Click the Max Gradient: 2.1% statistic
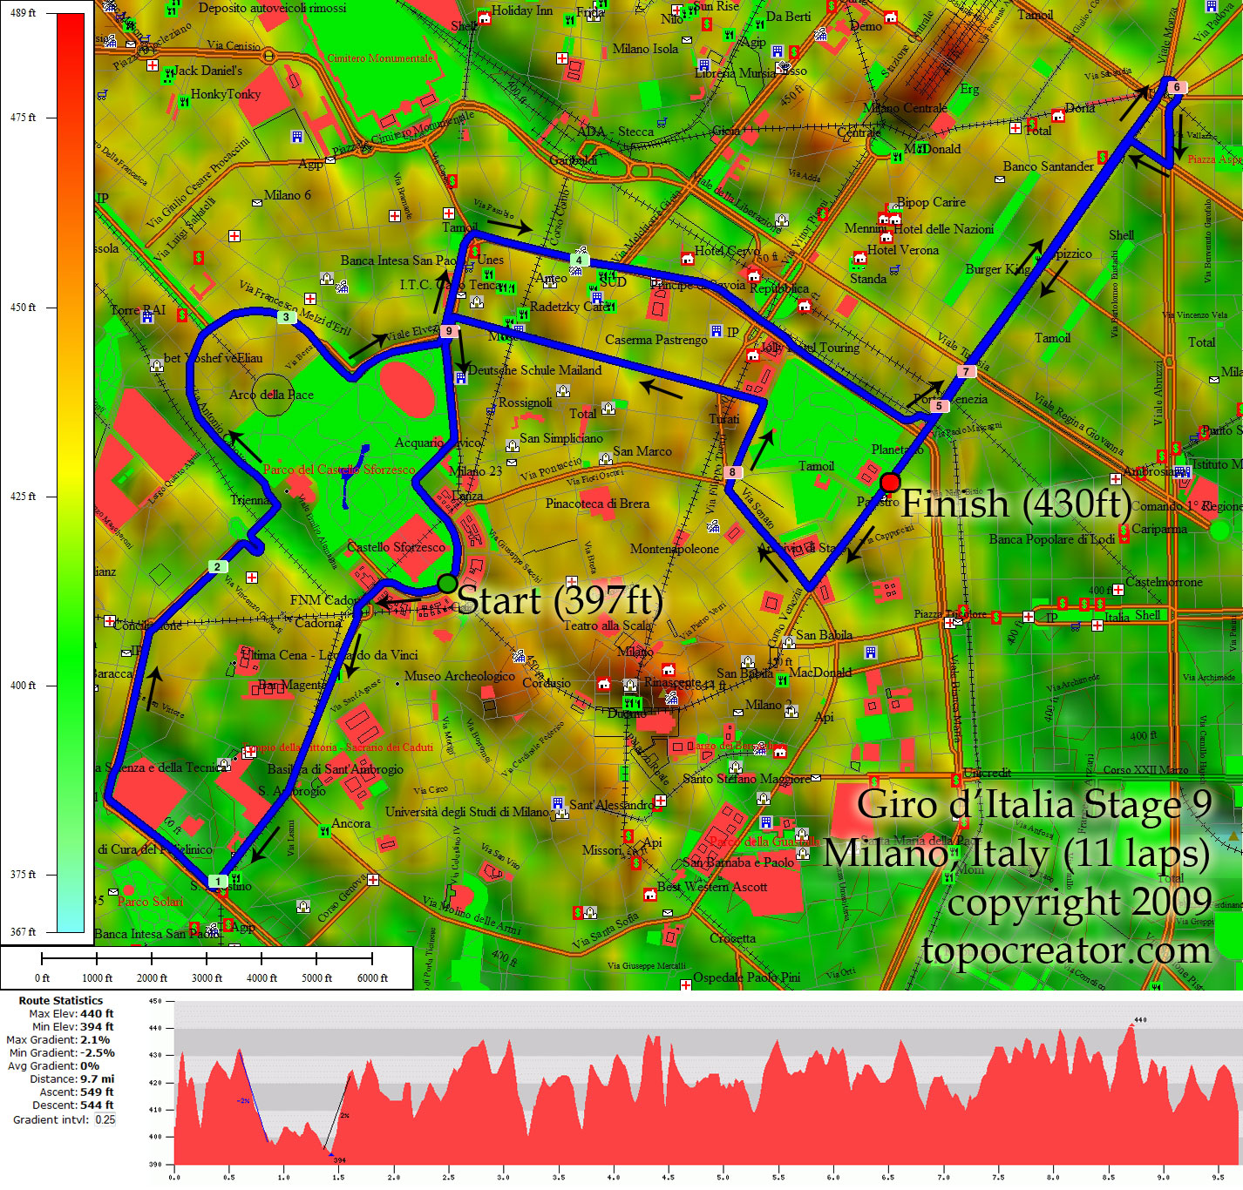Viewport: 1243px width, 1190px height. 58,1040
